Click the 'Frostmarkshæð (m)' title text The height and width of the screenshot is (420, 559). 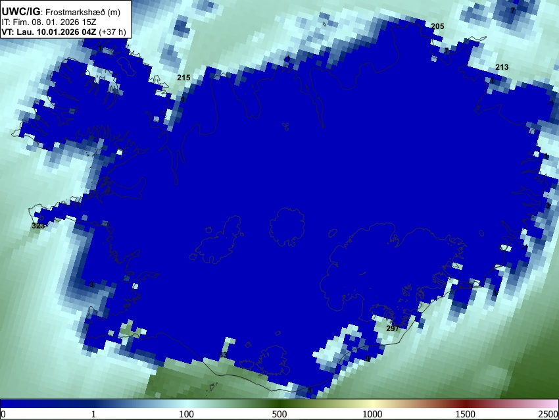83,12
